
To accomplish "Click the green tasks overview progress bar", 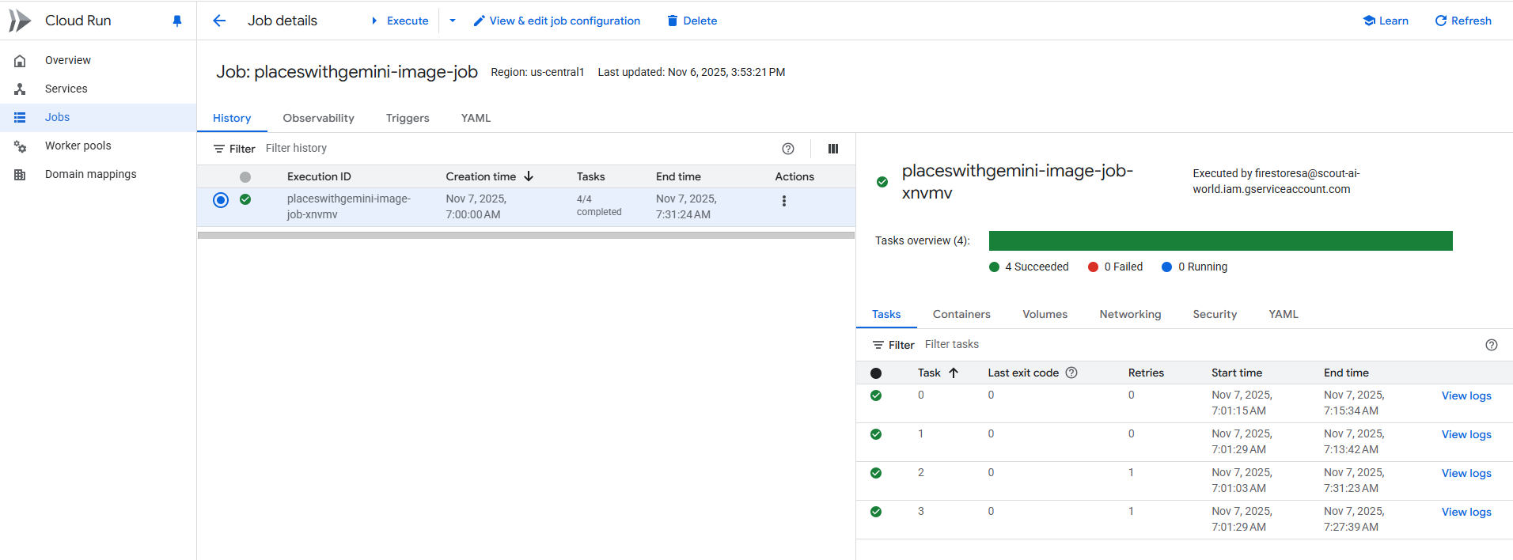I will pos(1220,240).
